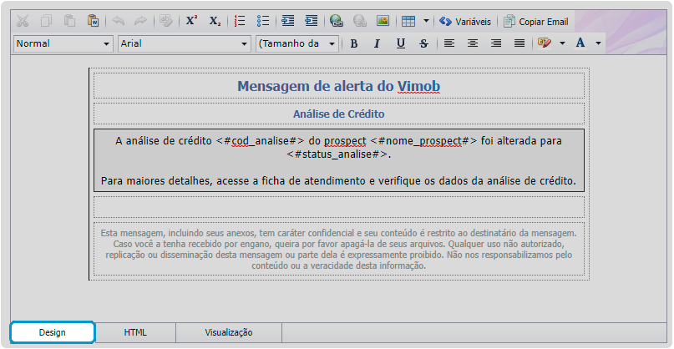Click the empty cell below message body

click(339, 207)
